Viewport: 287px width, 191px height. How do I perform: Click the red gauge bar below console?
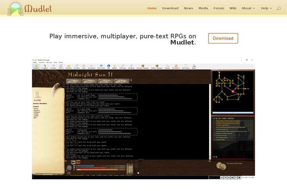tap(100, 168)
